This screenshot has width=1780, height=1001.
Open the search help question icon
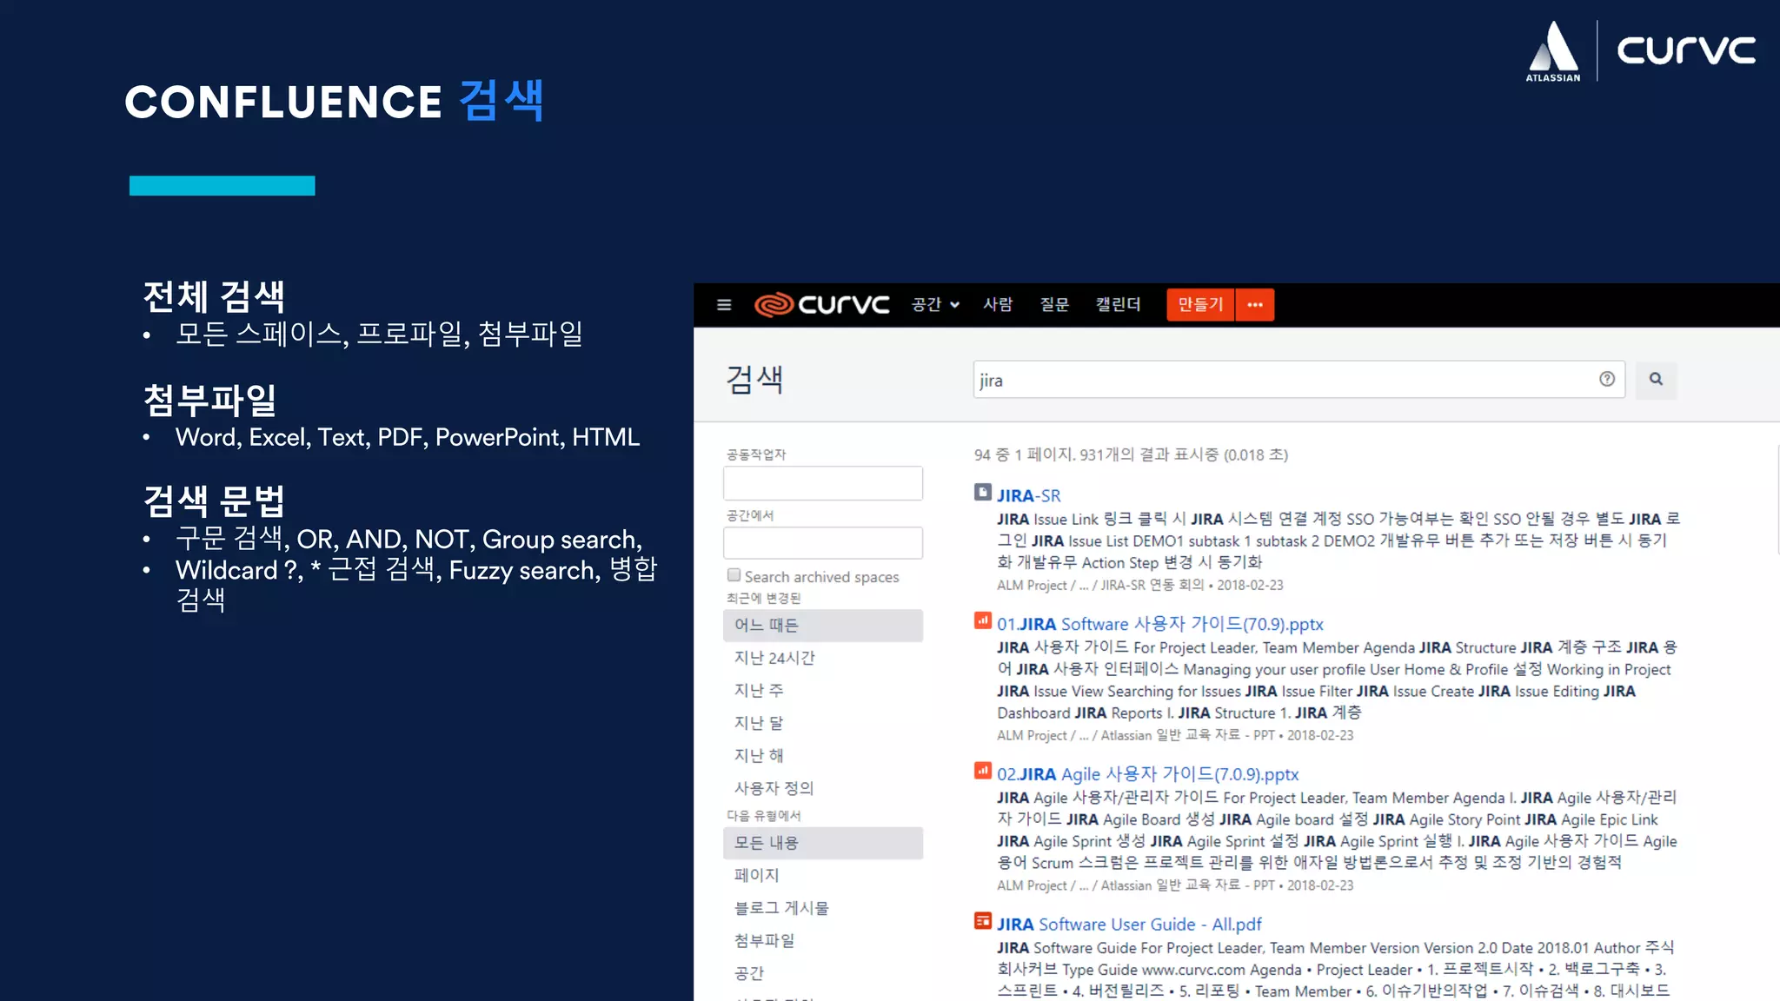(1607, 379)
